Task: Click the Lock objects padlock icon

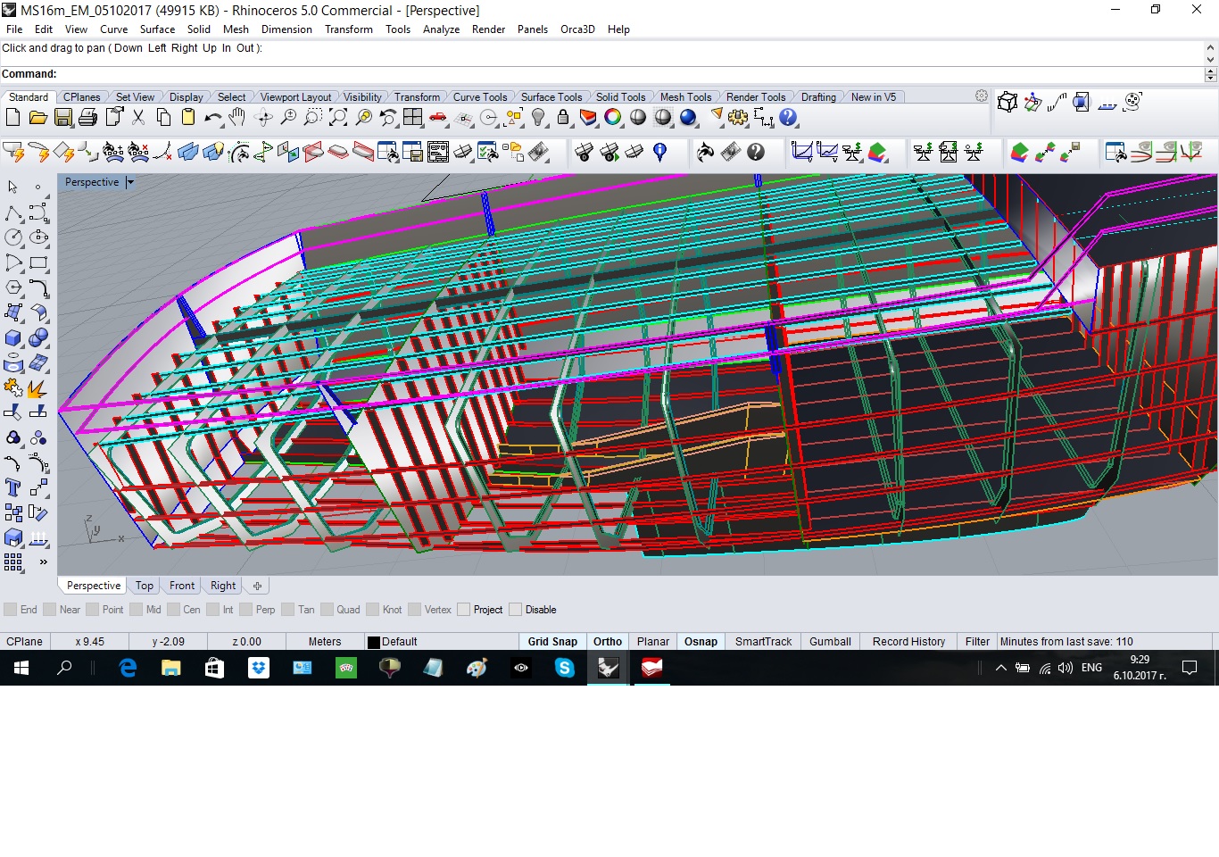Action: point(563,117)
